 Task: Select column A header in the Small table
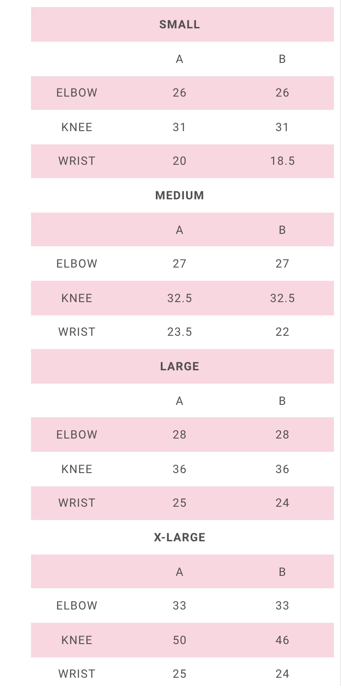tap(179, 59)
